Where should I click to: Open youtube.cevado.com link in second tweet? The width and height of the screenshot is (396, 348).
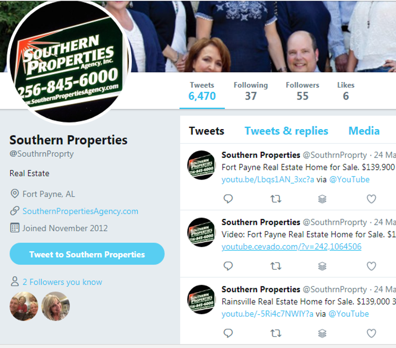pyautogui.click(x=291, y=246)
